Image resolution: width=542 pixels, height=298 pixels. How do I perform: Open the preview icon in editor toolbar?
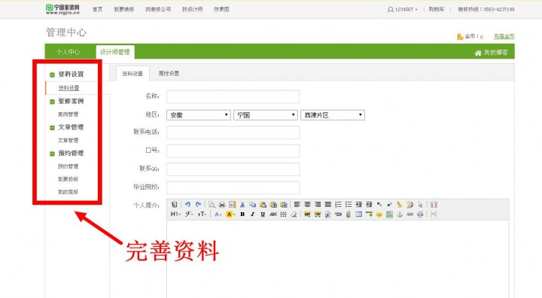point(212,205)
